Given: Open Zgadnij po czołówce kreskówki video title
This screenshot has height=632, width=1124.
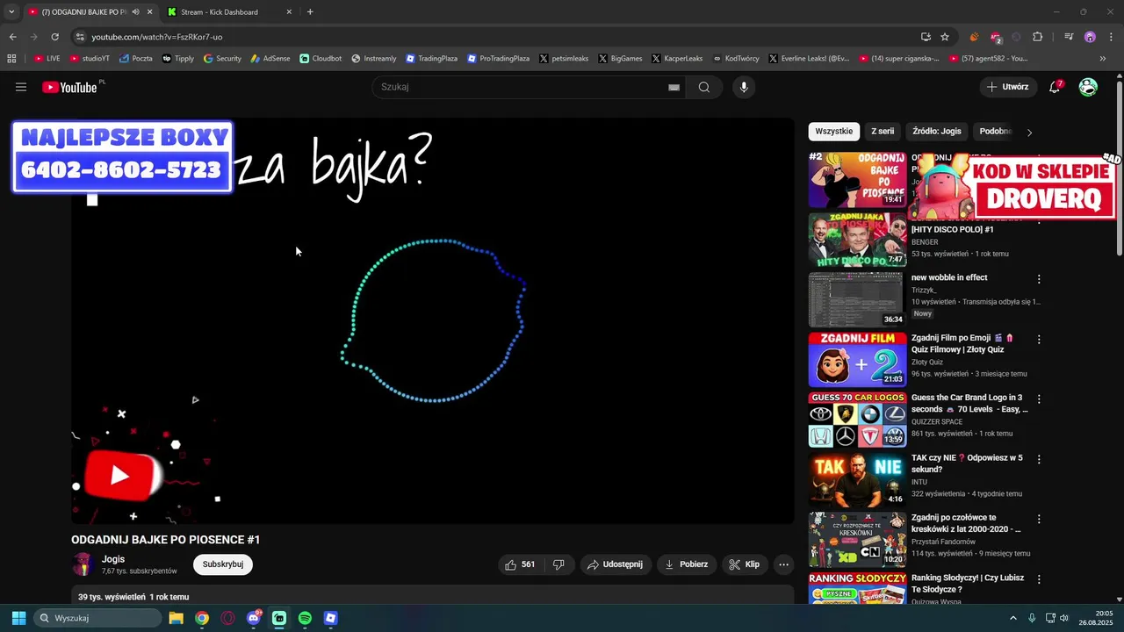Looking at the screenshot, I should pyautogui.click(x=966, y=524).
